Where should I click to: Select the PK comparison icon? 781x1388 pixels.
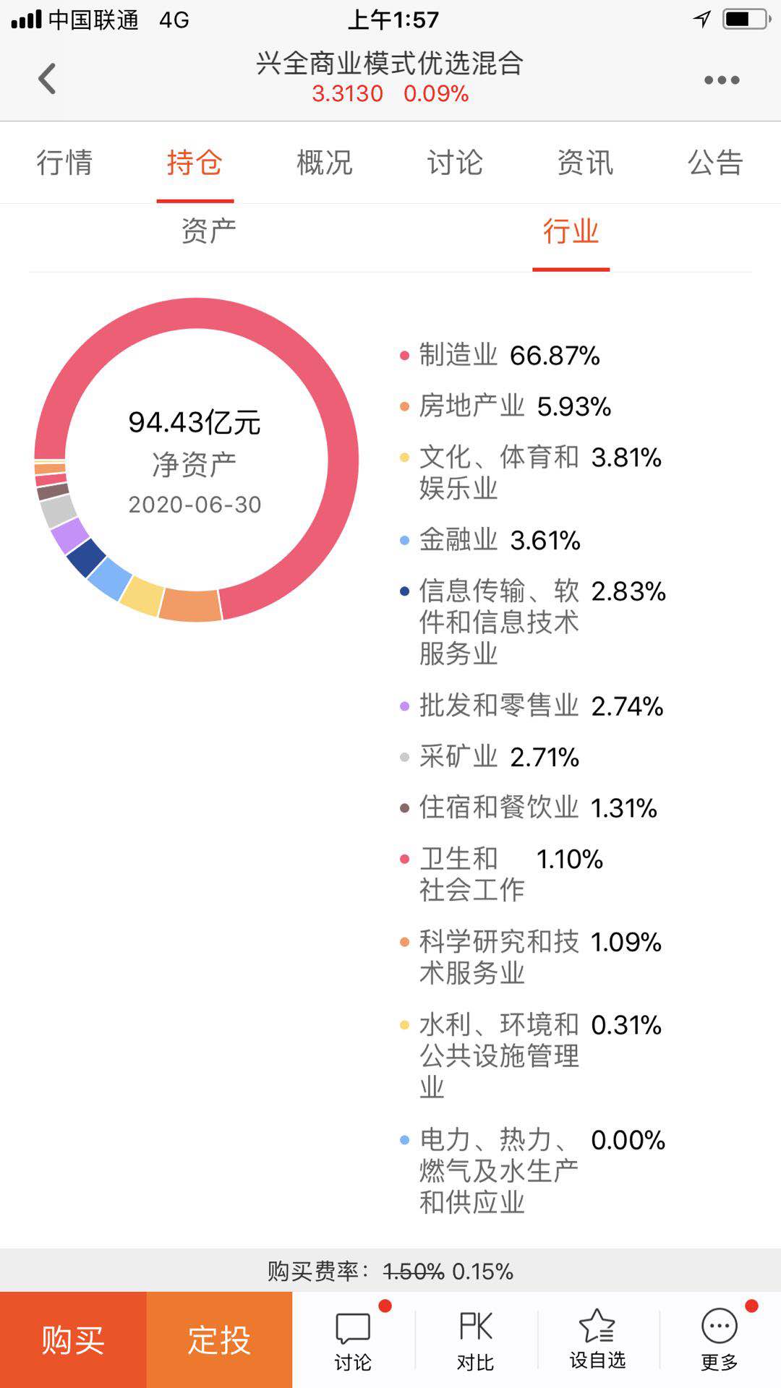475,1341
